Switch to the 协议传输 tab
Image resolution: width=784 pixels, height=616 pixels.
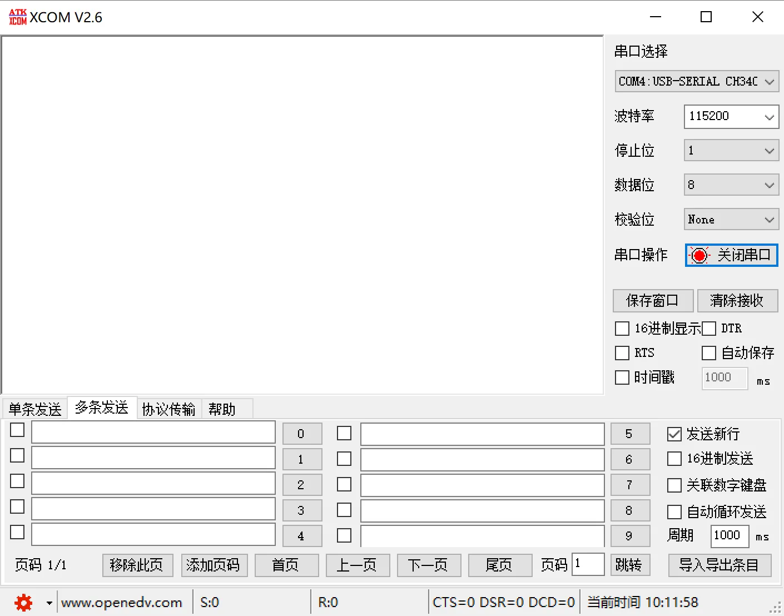click(x=168, y=409)
